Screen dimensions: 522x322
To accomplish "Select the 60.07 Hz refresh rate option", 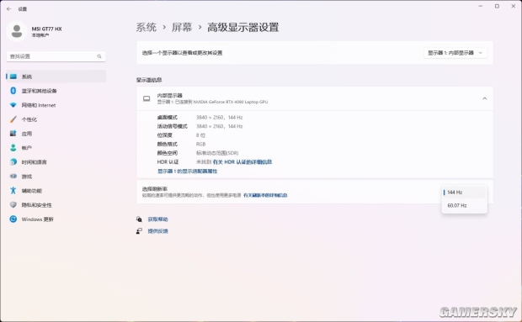I will pos(465,205).
